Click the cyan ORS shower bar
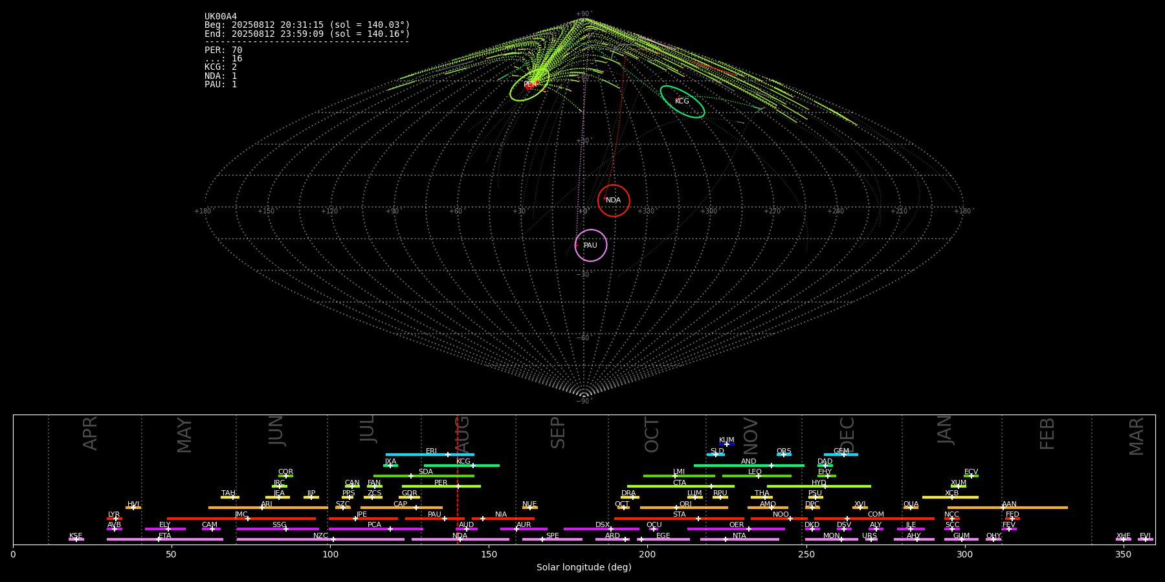1165x582 pixels. (784, 455)
